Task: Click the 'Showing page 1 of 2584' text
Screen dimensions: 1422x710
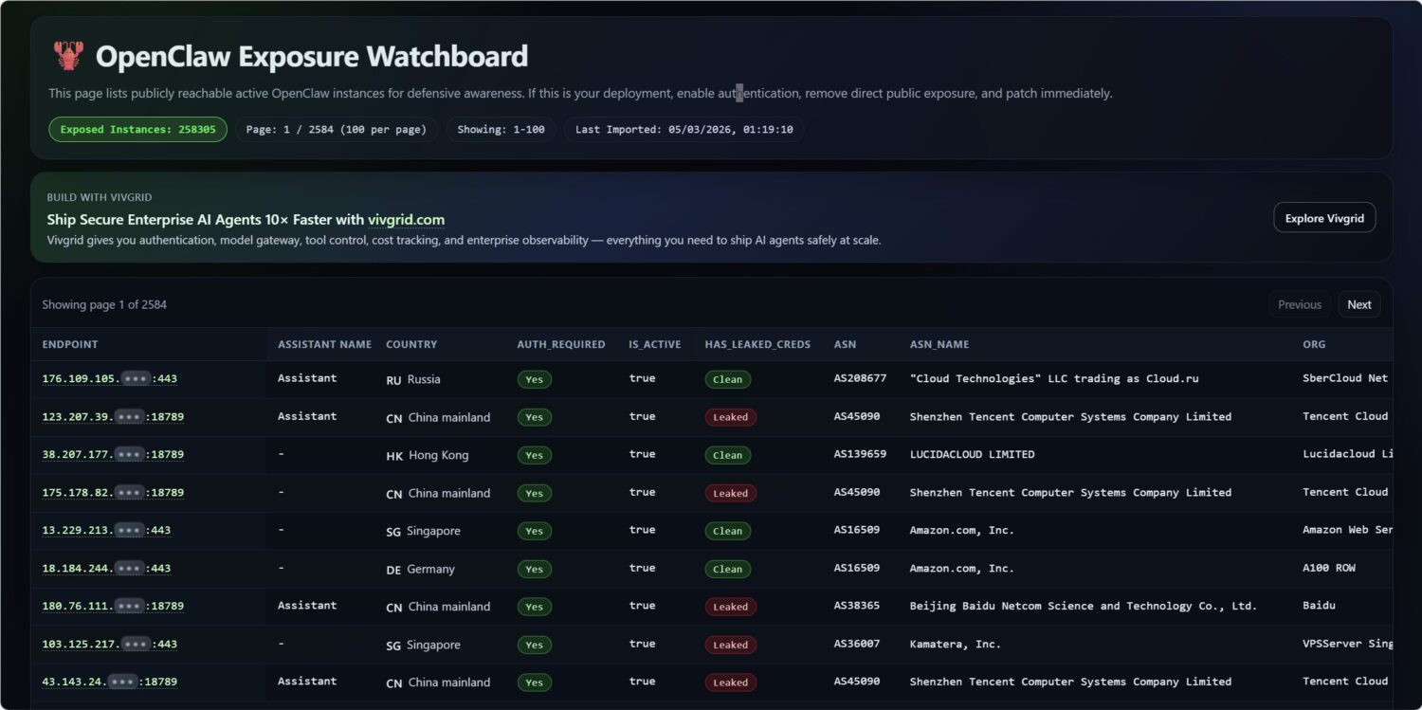Action: pyautogui.click(x=104, y=304)
